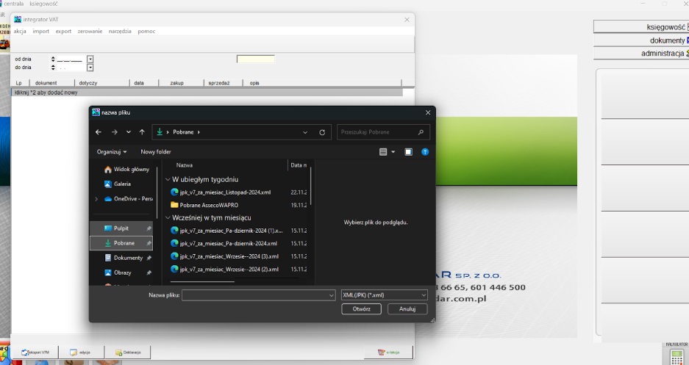This screenshot has width=689, height=365.
Task: Click the e-lekcja button
Action: click(388, 353)
